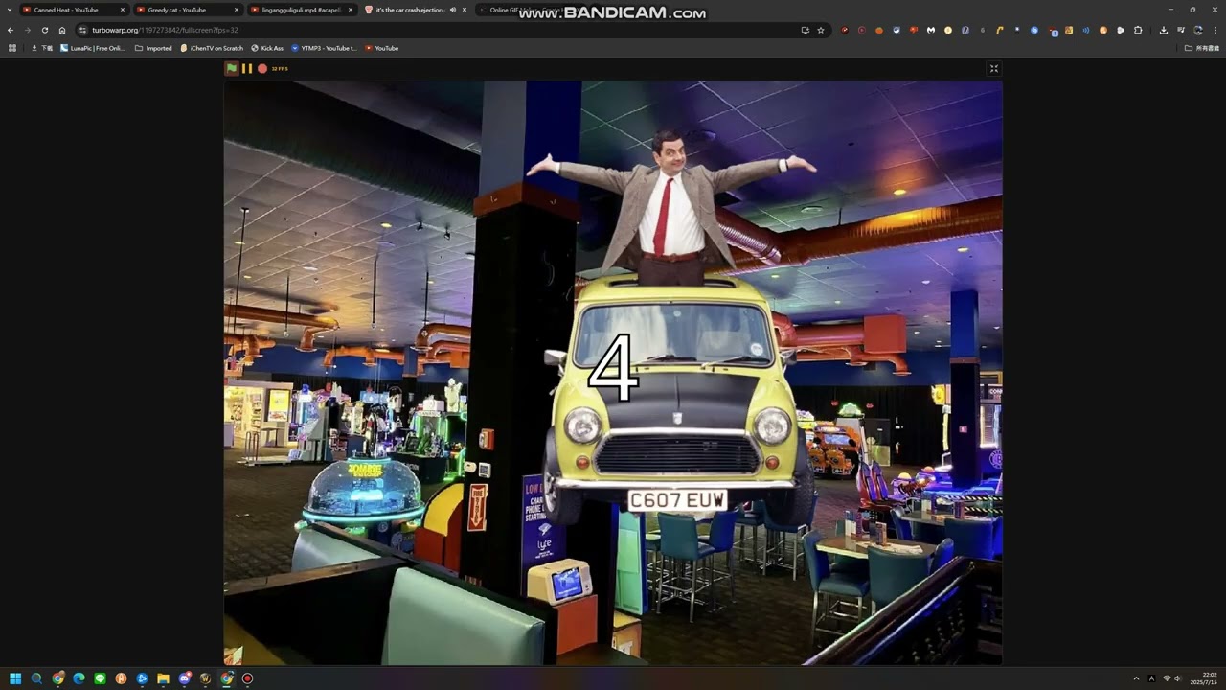Viewport: 1226px width, 690px height.
Task: Open the Bandicam recorder taskbar icon
Action: 247,678
